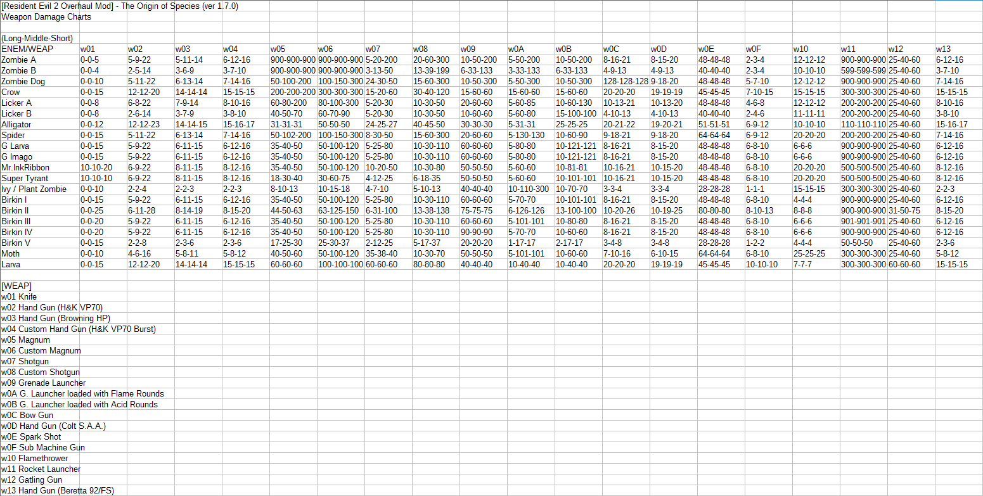The image size is (983, 496).
Task: Click the 'Spider' row label
Action: [x=40, y=135]
